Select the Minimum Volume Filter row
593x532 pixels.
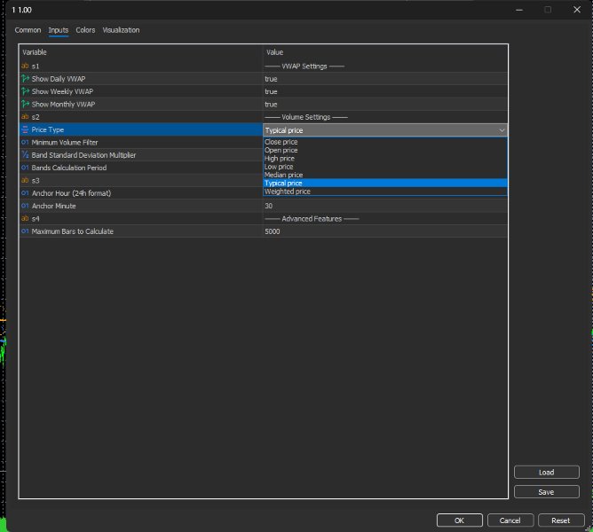tap(140, 143)
